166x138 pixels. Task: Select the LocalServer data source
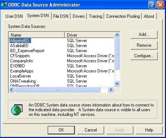point(21,76)
